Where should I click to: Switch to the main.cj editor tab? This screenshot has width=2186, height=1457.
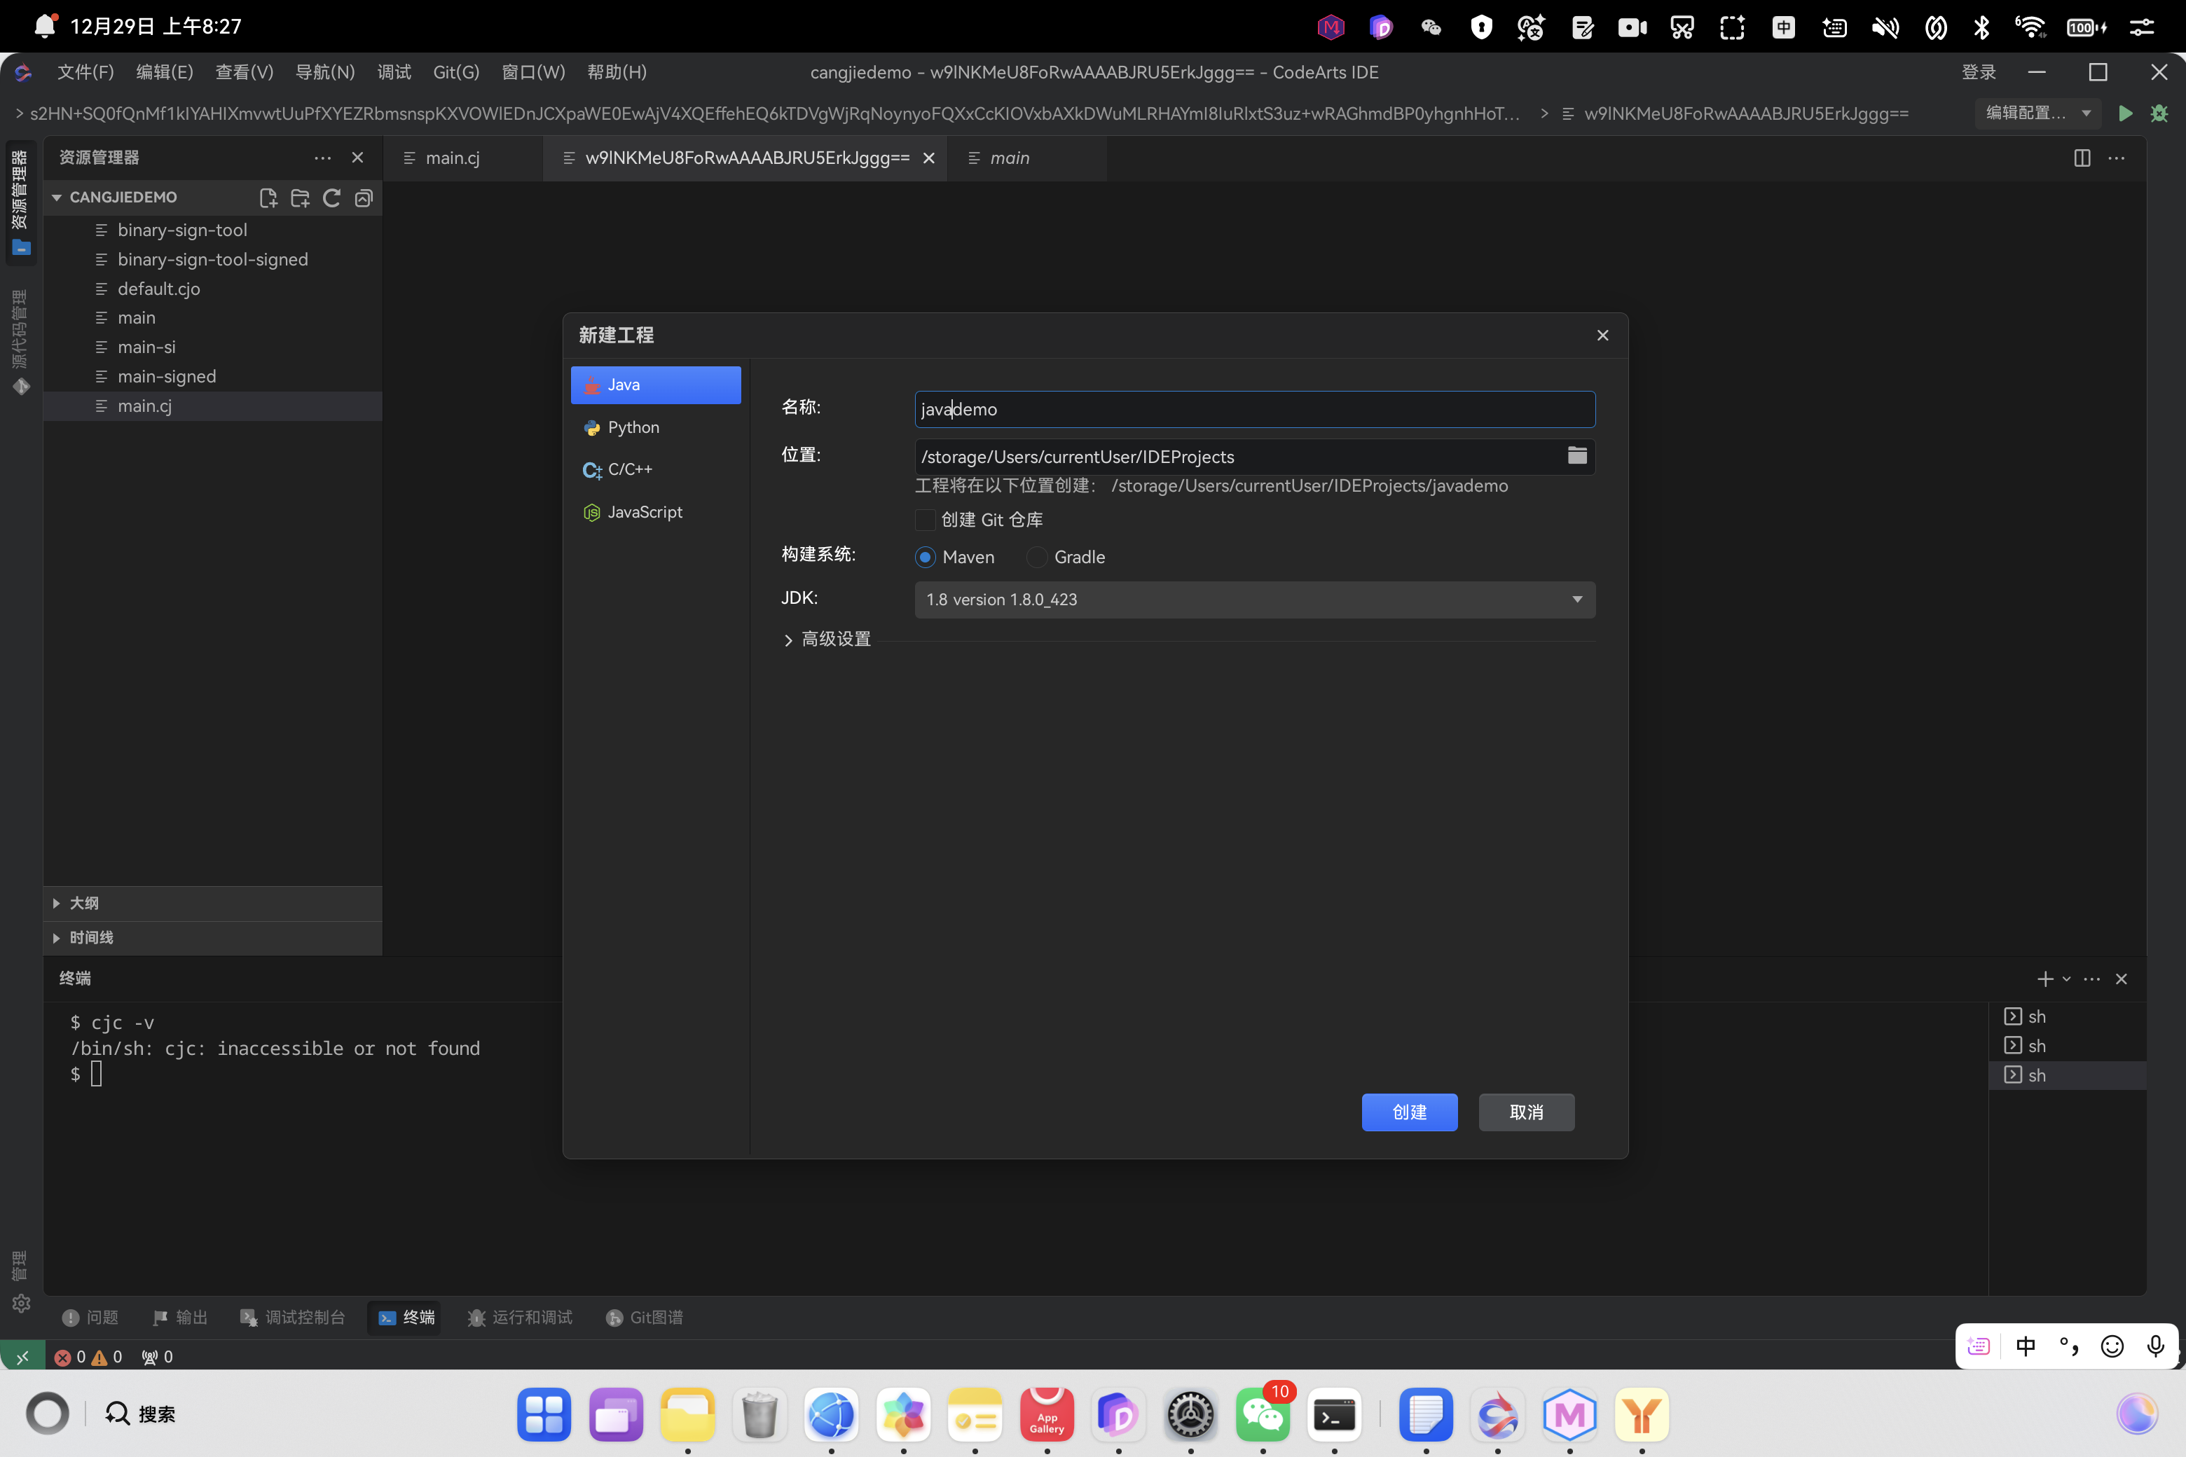(x=453, y=158)
